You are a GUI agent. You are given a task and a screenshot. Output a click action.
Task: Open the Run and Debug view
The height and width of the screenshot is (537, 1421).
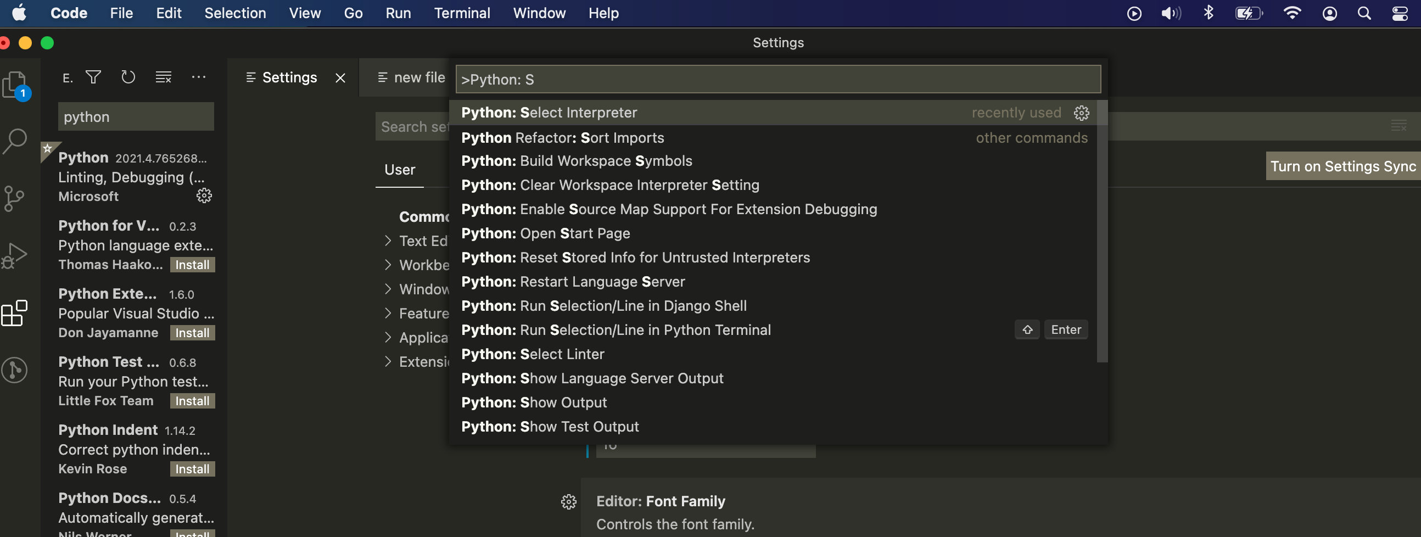[15, 255]
